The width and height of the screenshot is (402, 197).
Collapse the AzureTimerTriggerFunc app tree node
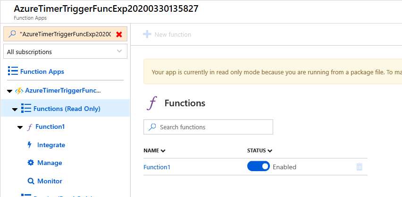(9, 91)
